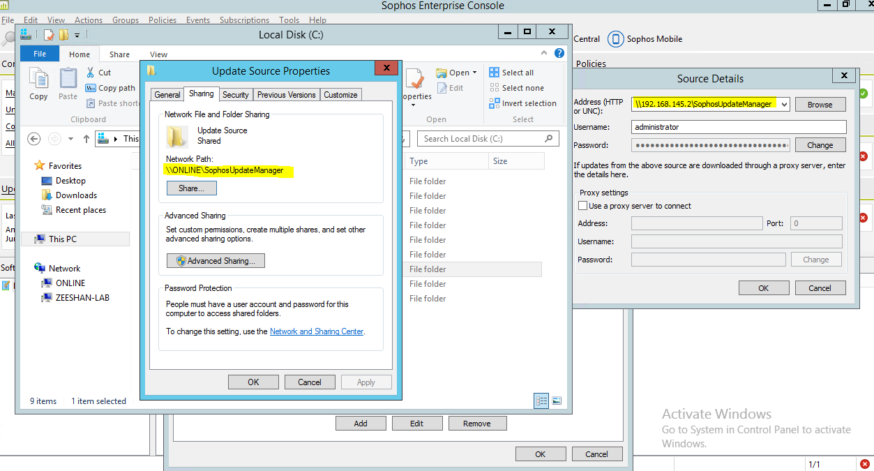Open the Tools menu in Sophos Enterprise Console
Image resolution: width=874 pixels, height=471 pixels.
coord(289,20)
